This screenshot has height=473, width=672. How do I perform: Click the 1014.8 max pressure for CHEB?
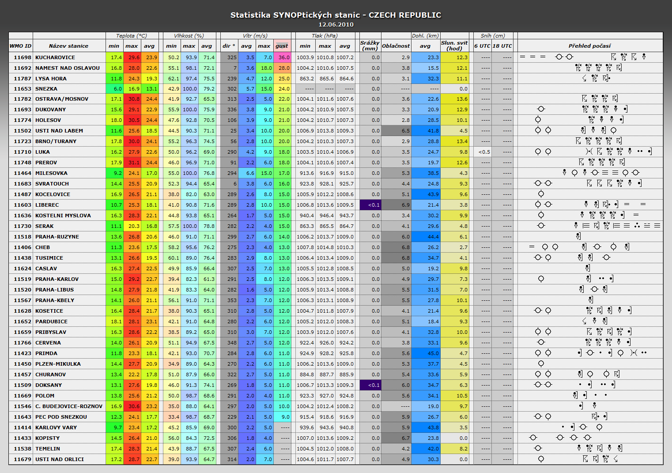click(x=325, y=247)
